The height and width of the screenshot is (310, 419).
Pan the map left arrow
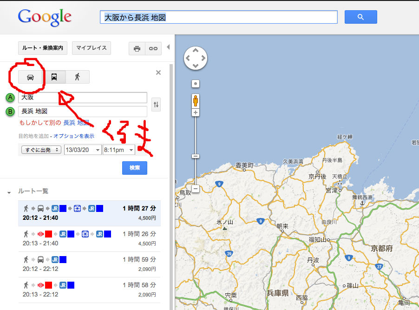click(x=188, y=58)
